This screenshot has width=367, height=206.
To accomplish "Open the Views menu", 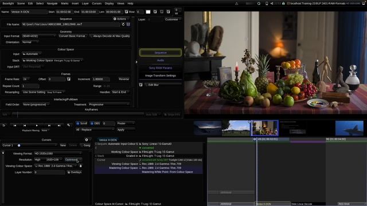I will [120, 3].
